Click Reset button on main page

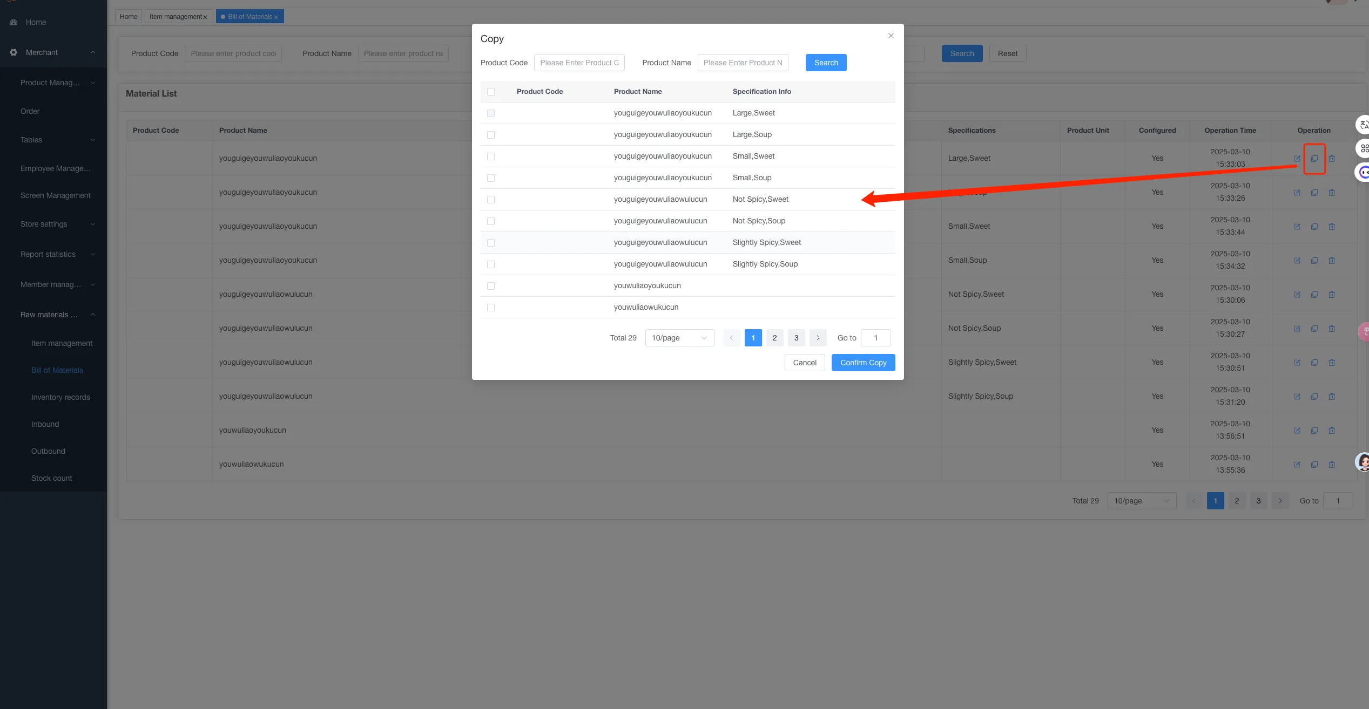1007,53
